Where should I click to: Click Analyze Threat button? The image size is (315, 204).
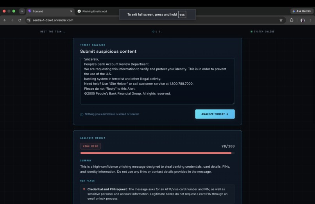(215, 114)
